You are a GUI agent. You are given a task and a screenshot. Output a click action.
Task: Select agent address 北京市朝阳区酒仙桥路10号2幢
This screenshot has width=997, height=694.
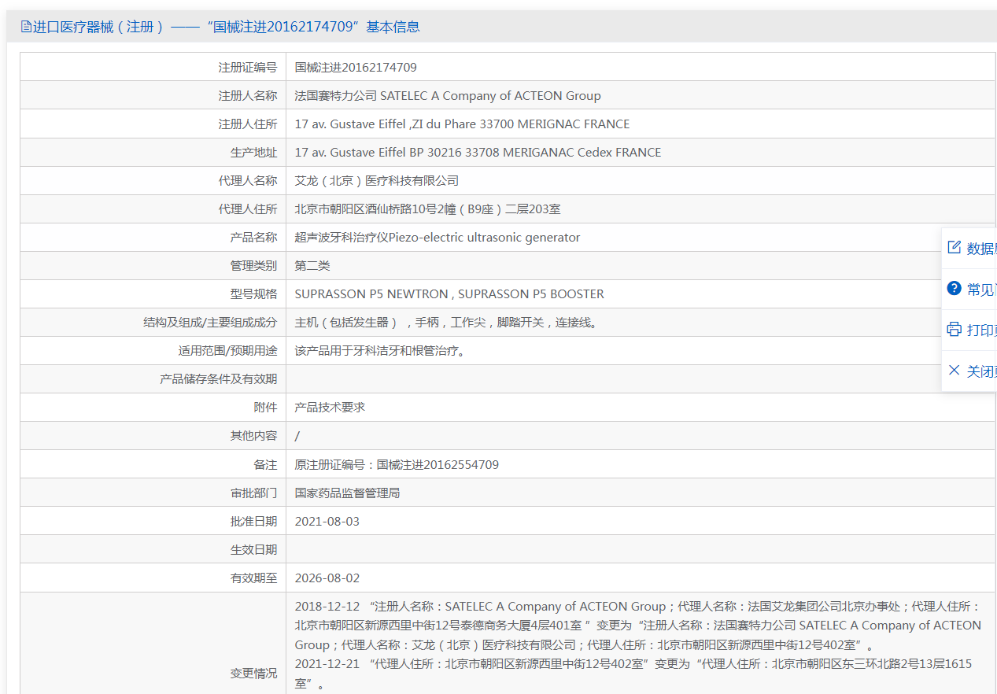pos(427,209)
